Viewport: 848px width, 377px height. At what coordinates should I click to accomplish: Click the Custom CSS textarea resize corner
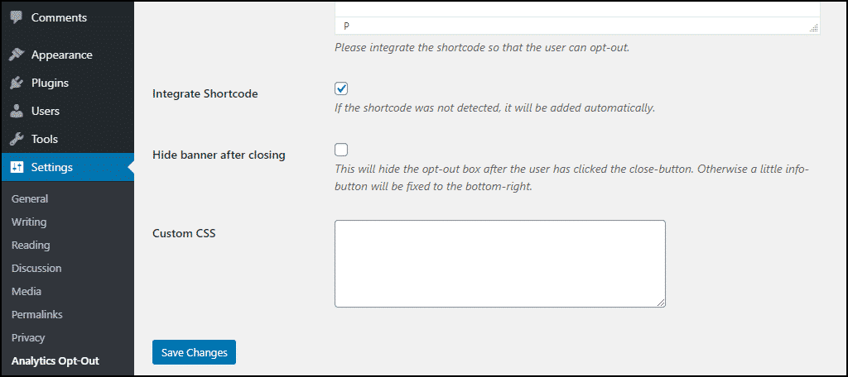point(661,303)
